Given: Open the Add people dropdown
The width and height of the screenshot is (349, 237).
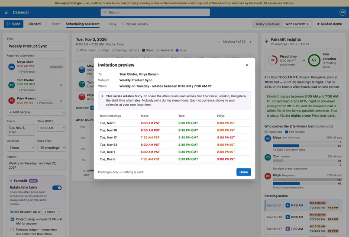Looking at the screenshot, I should click(36, 112).
